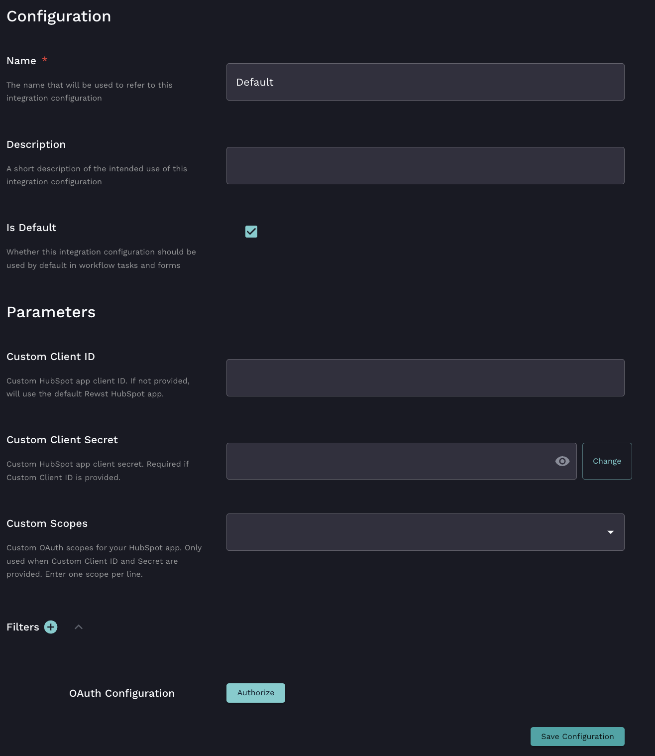655x756 pixels.
Task: Select the Custom Client ID input
Action: click(x=425, y=378)
